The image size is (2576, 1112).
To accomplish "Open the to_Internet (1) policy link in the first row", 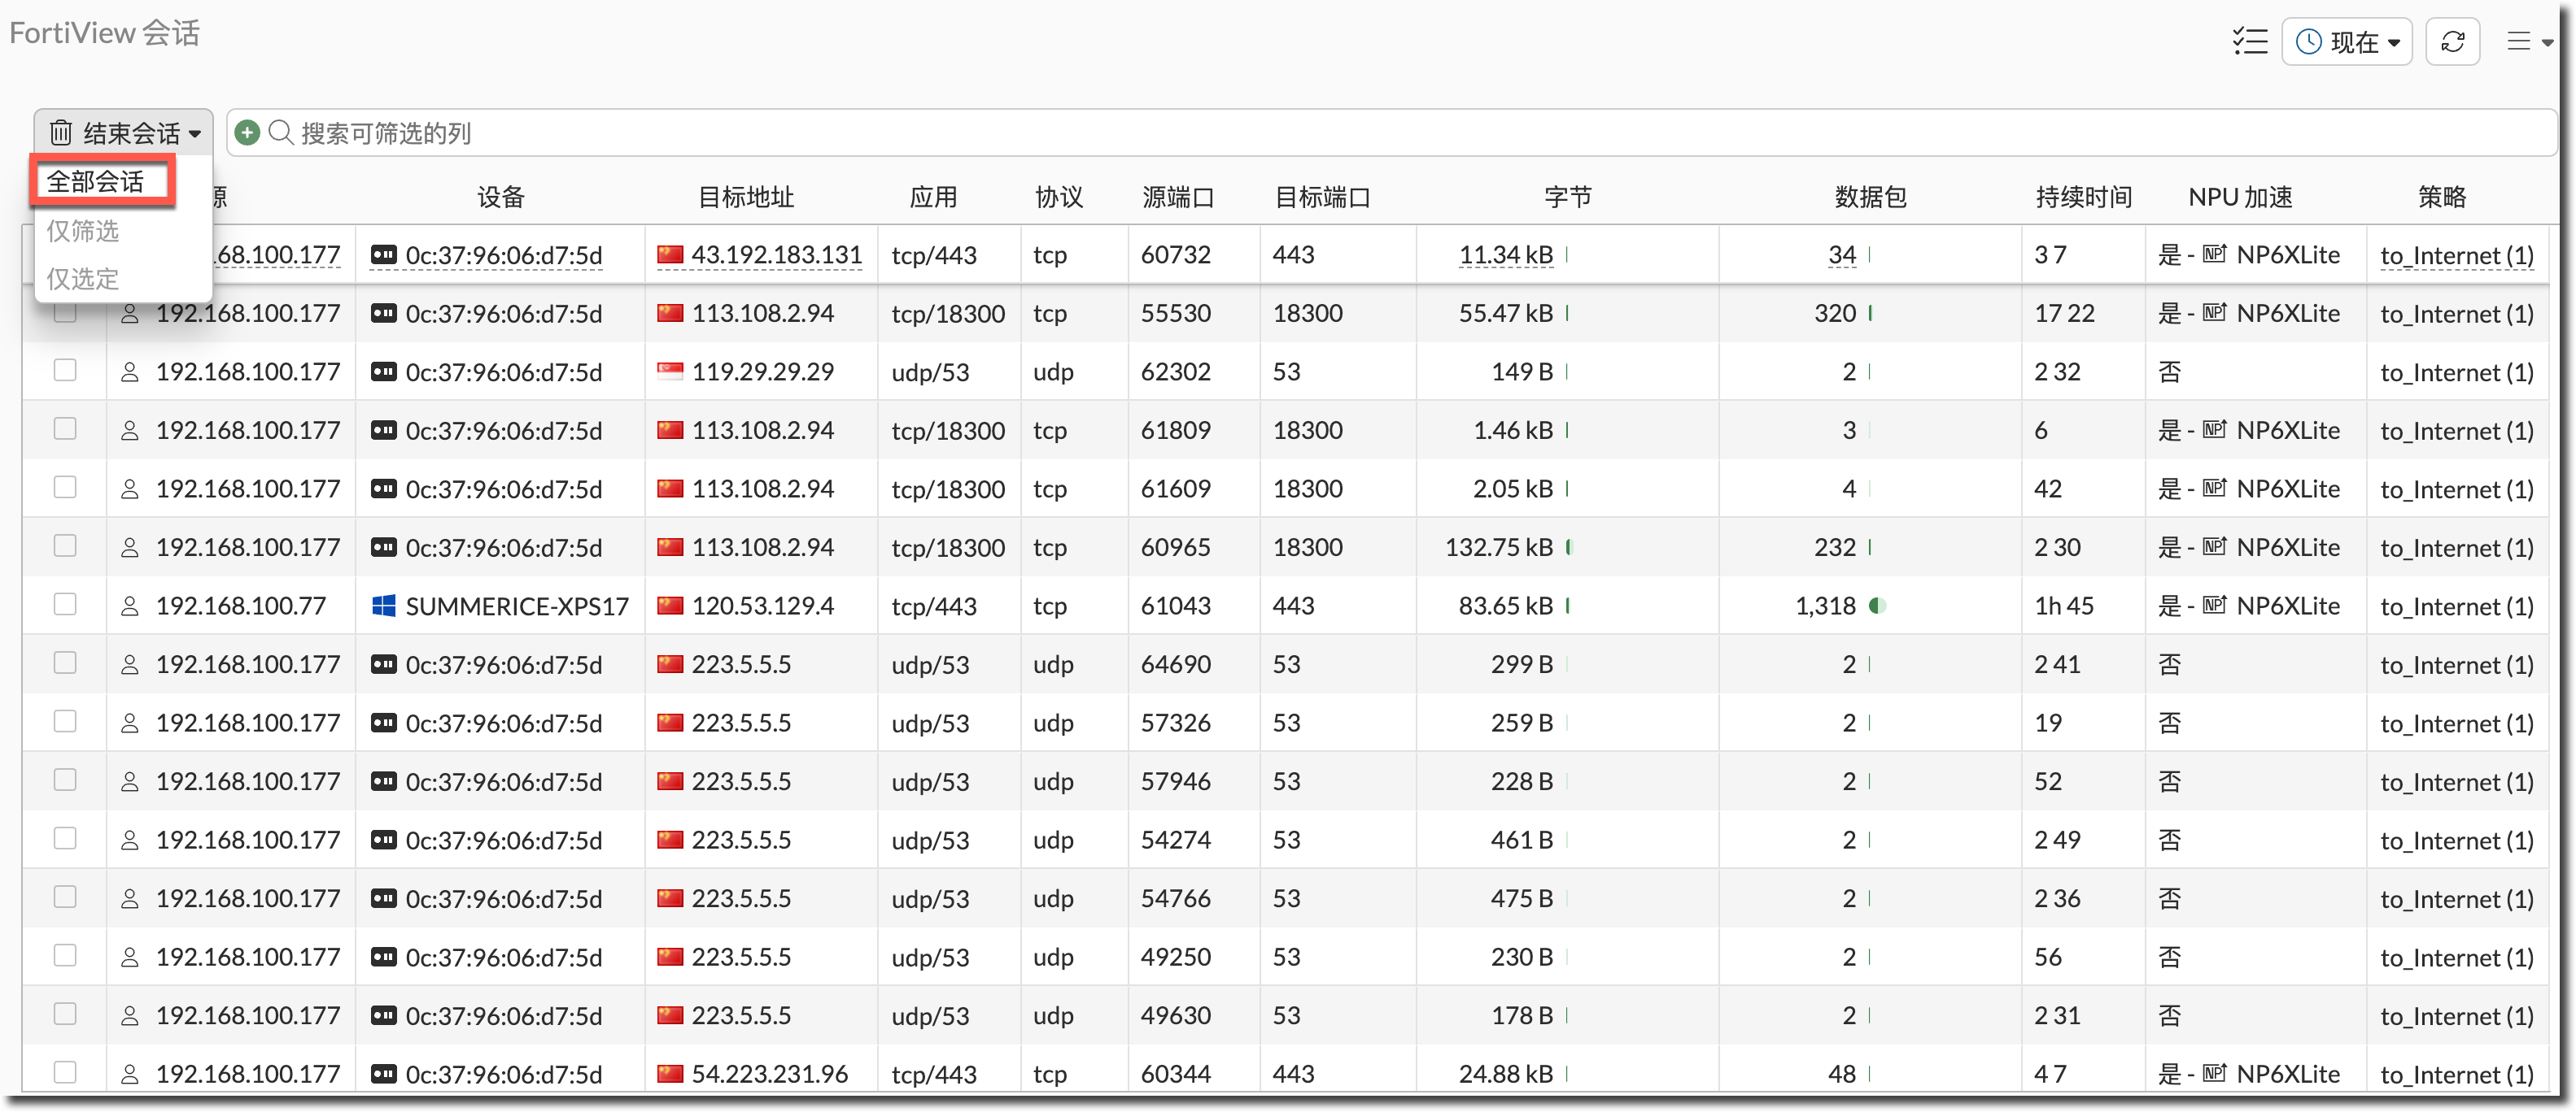I will click(2456, 256).
